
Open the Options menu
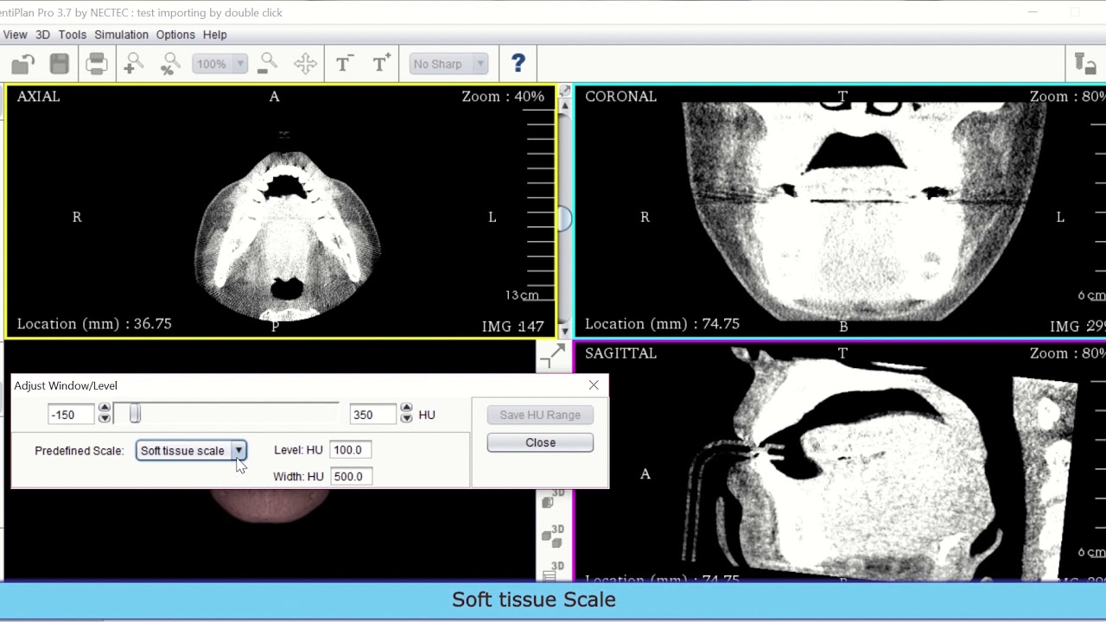coord(175,35)
